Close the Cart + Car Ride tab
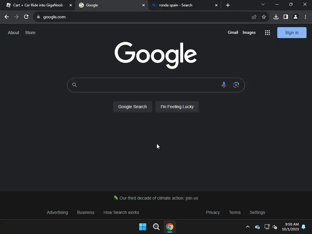 71,5
